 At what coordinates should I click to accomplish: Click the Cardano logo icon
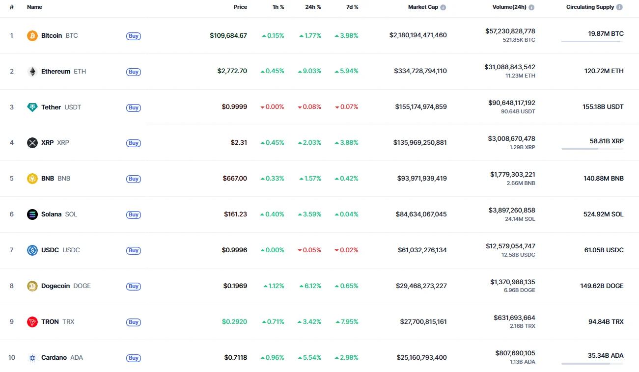pyautogui.click(x=32, y=358)
